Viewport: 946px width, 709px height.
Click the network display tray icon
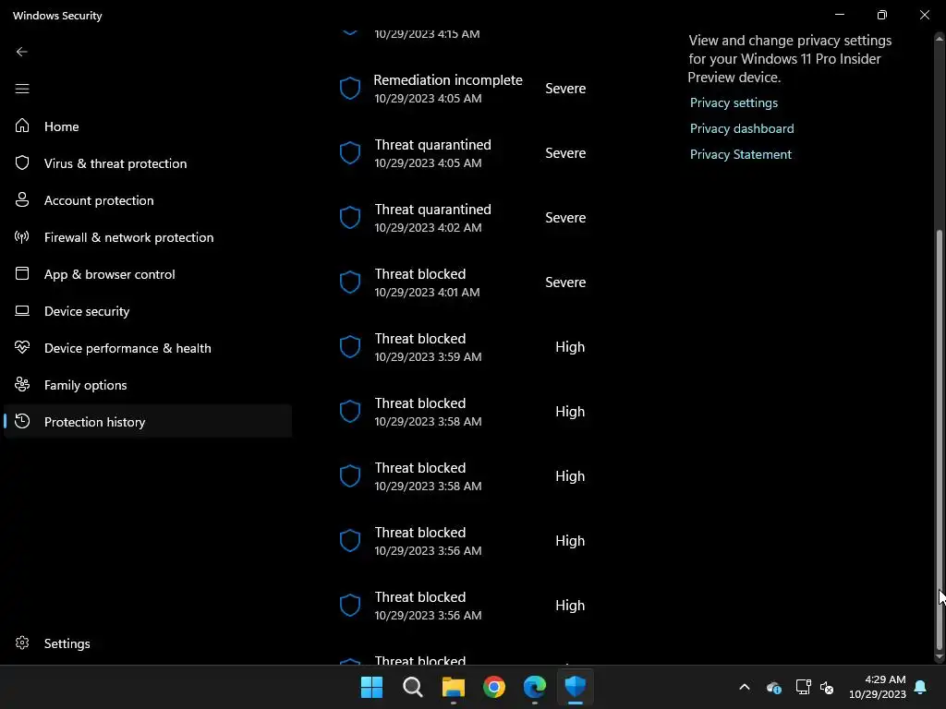803,687
